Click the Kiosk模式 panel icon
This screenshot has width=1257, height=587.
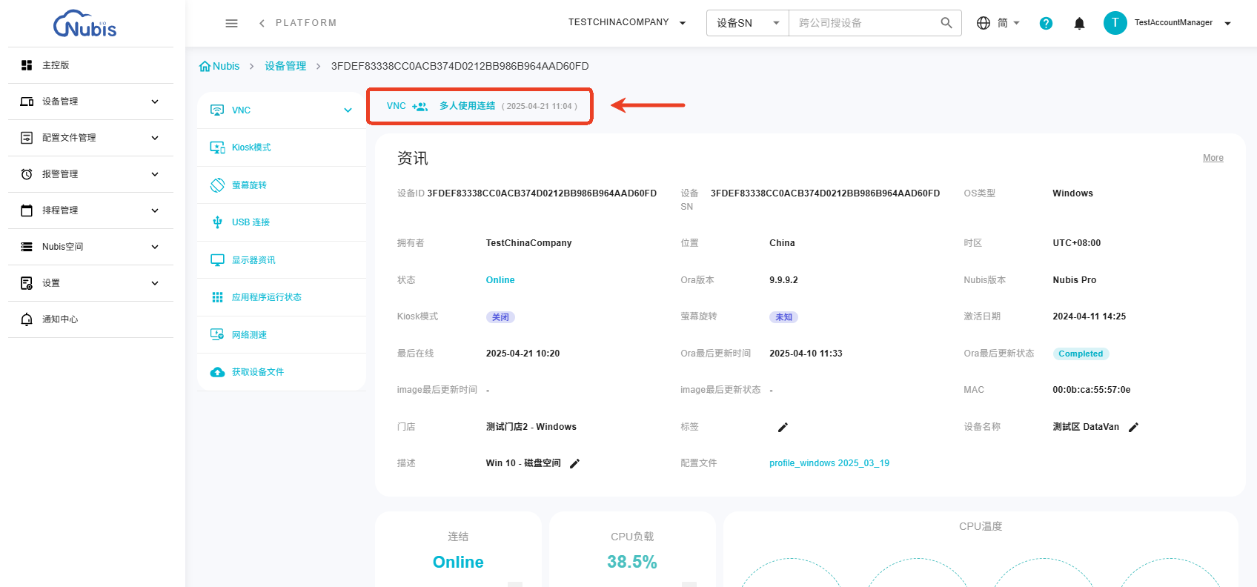click(217, 147)
